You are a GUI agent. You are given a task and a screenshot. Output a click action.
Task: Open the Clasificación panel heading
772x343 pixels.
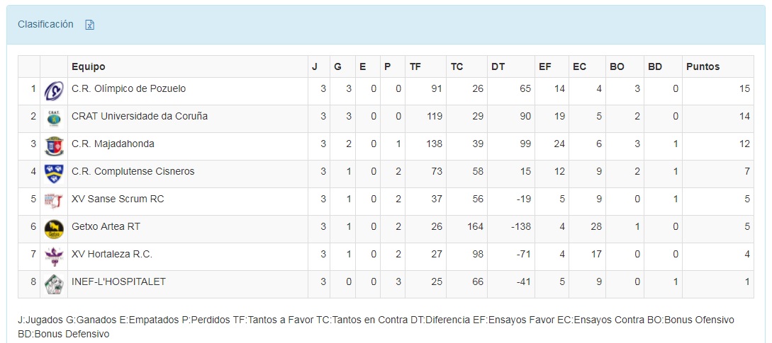[45, 24]
